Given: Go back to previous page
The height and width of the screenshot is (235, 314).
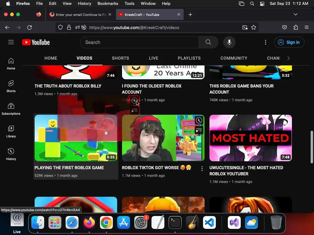Looking at the screenshot, I should click(x=7, y=27).
